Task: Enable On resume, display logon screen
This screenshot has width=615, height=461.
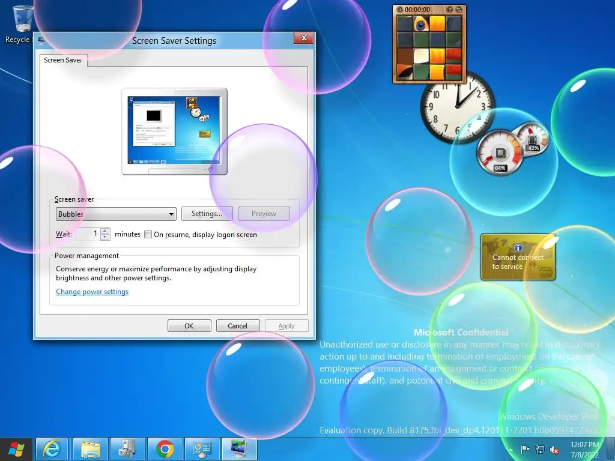Action: (148, 235)
